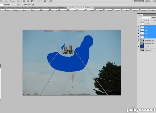Click the 'Background copy 2' layer name
Image resolution: width=156 pixels, height=113 pixels.
click(x=150, y=44)
